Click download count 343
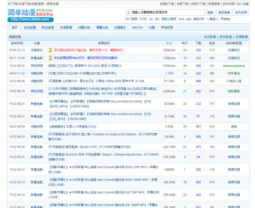Image resolution: width=255 pixels, height=208 pixels. pos(198,194)
